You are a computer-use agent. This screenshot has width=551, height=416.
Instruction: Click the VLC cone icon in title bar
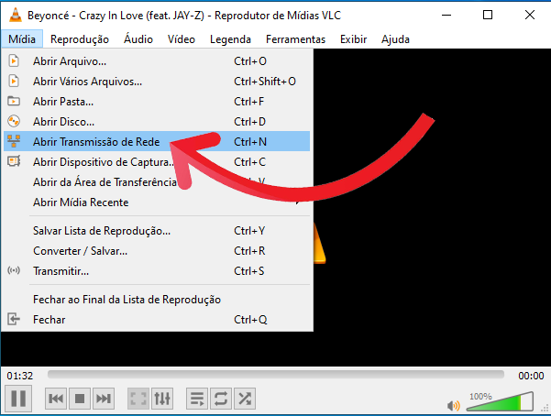(15, 15)
